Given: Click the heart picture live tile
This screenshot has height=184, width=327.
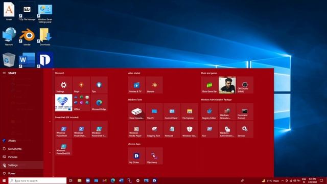Looking at the screenshot, I should (x=63, y=103).
